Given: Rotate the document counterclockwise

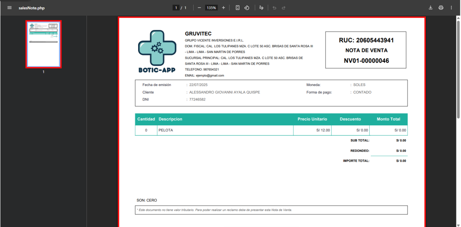Looking at the screenshot, I should (247, 8).
